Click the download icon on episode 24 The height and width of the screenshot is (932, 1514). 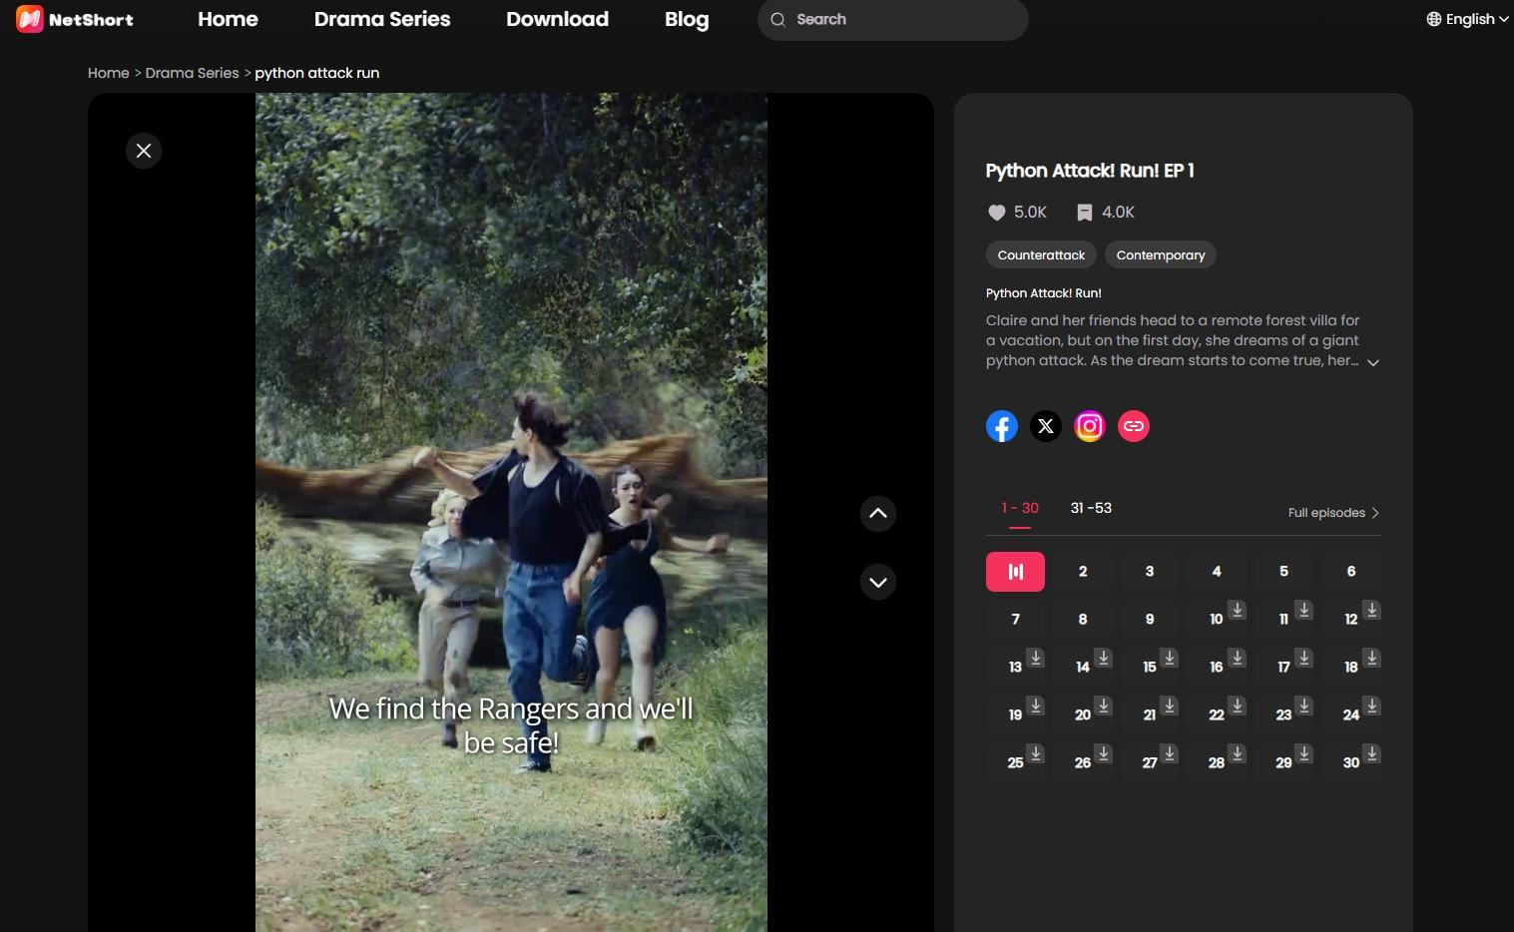pos(1372,704)
